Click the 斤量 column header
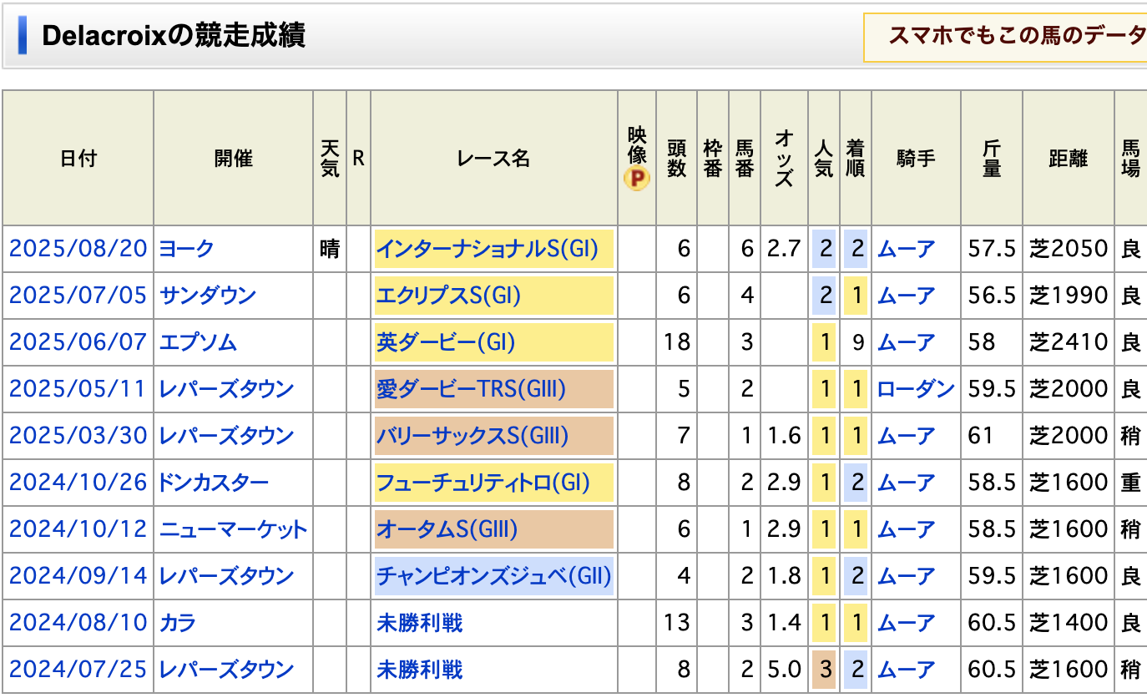The width and height of the screenshot is (1147, 698). coord(992,159)
